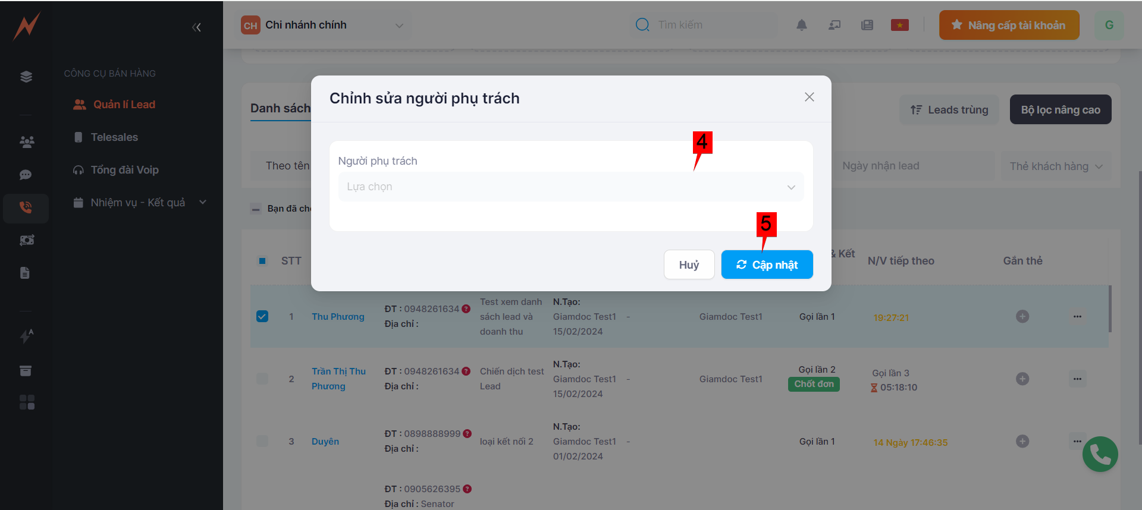Click the plus tag icon for Thu Phương
Image resolution: width=1142 pixels, height=510 pixels.
(1022, 317)
